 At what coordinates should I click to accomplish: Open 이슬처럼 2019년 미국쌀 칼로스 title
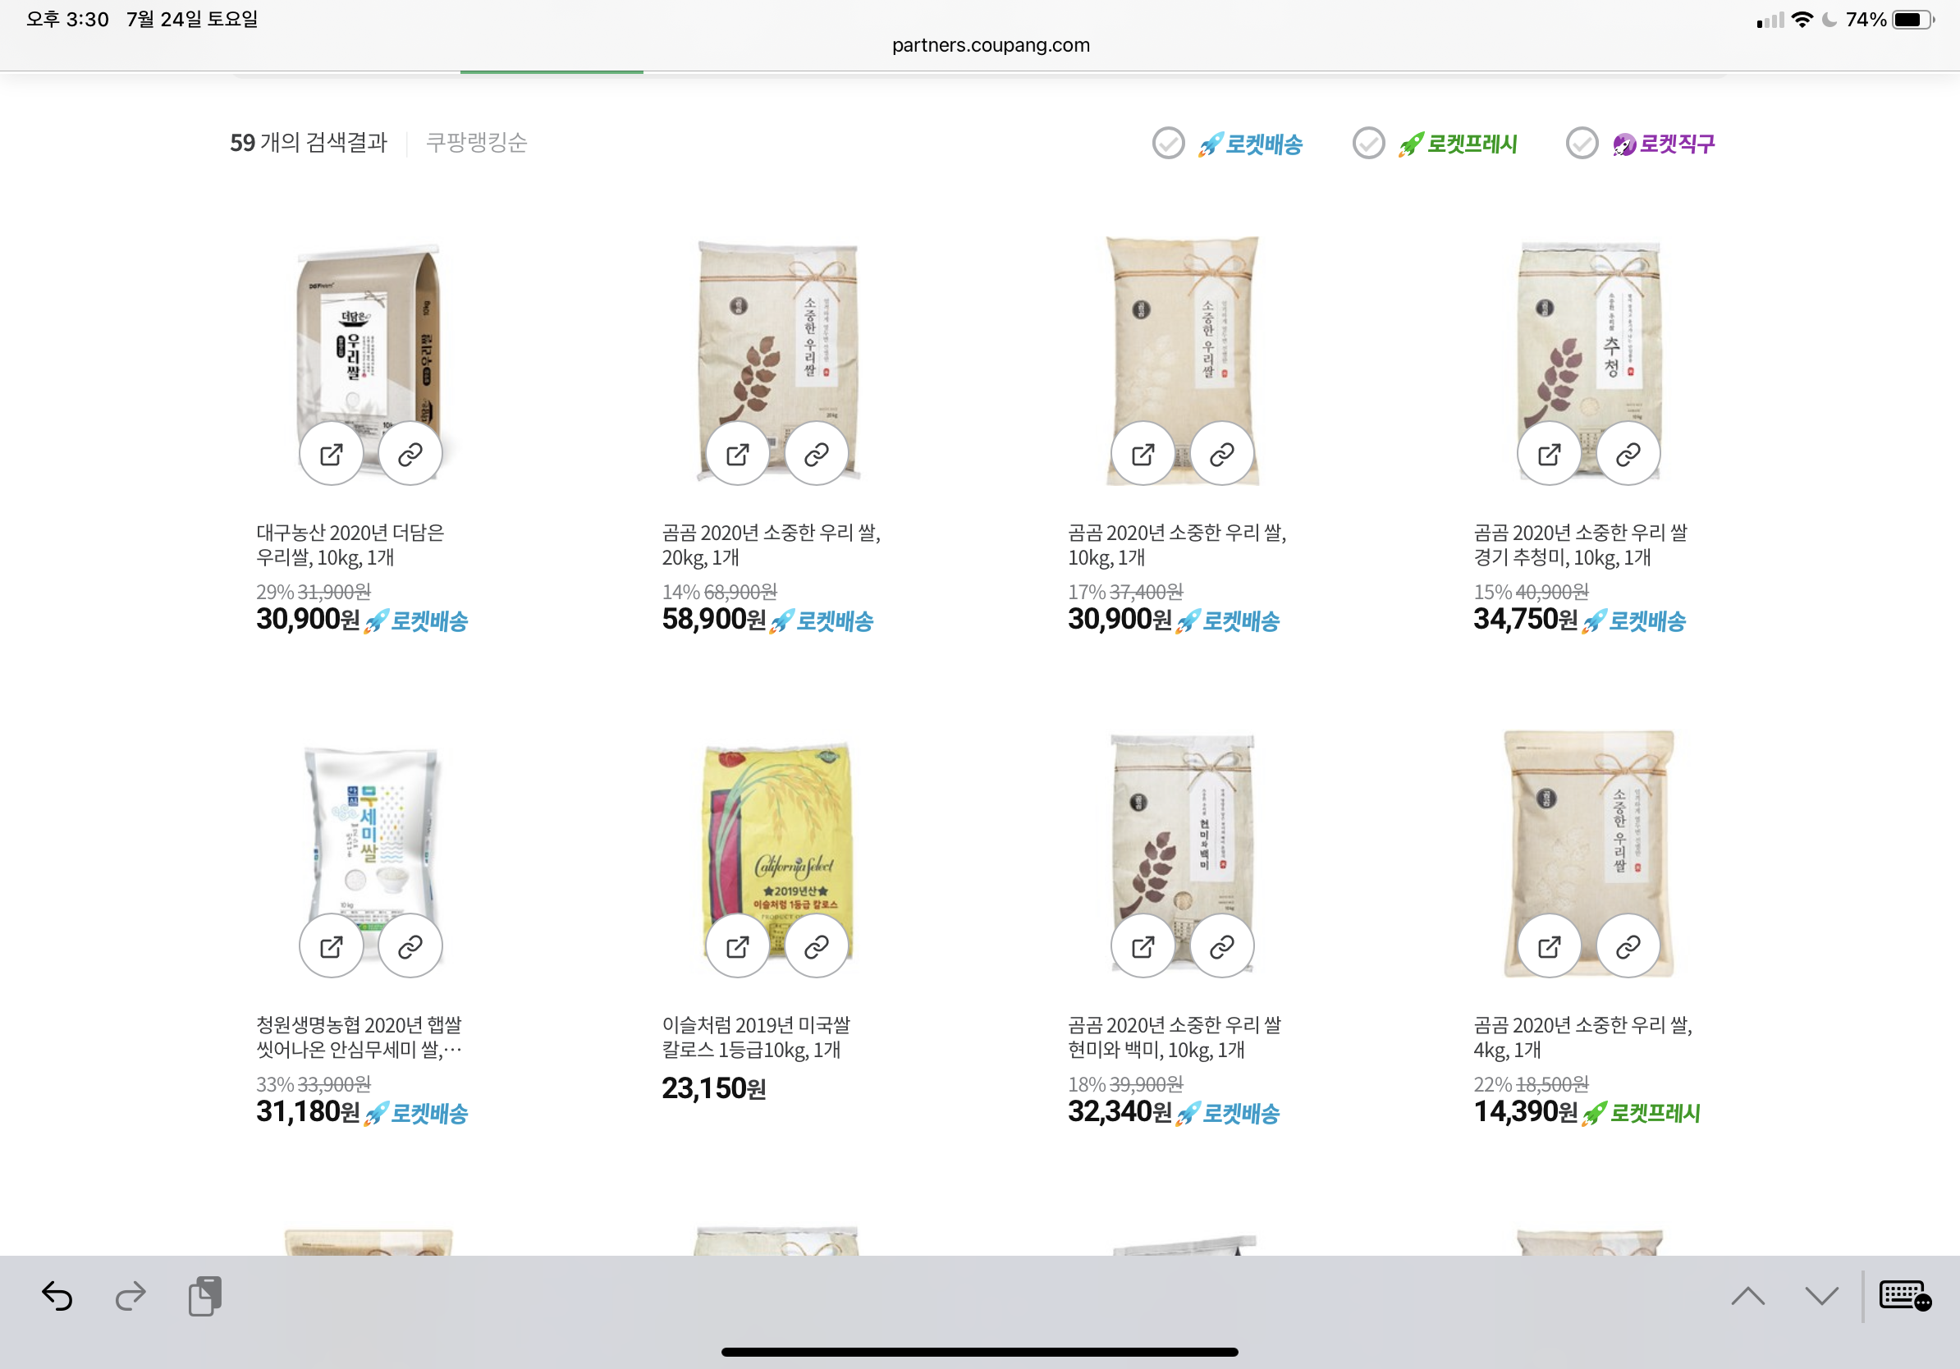click(755, 1036)
